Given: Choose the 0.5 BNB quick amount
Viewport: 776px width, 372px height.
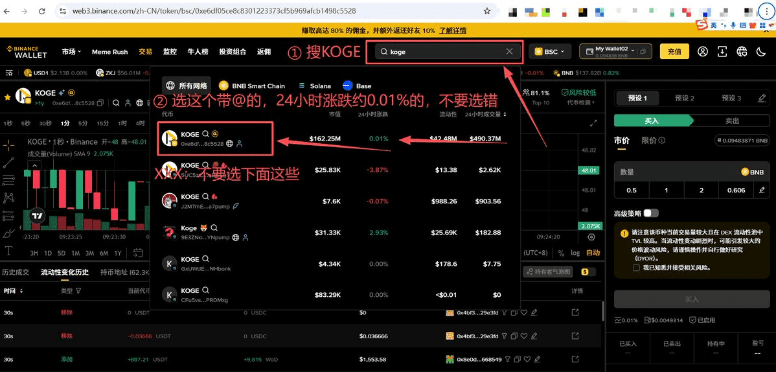Looking at the screenshot, I should tap(632, 190).
